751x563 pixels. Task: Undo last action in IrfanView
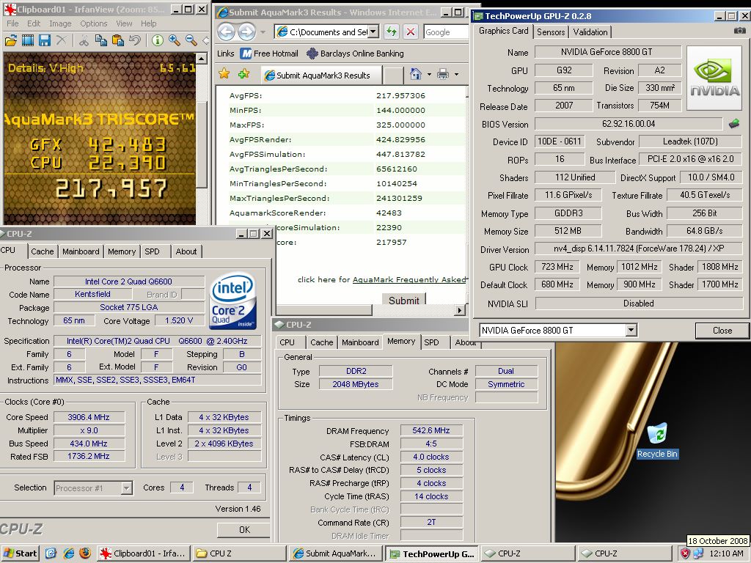coord(135,40)
